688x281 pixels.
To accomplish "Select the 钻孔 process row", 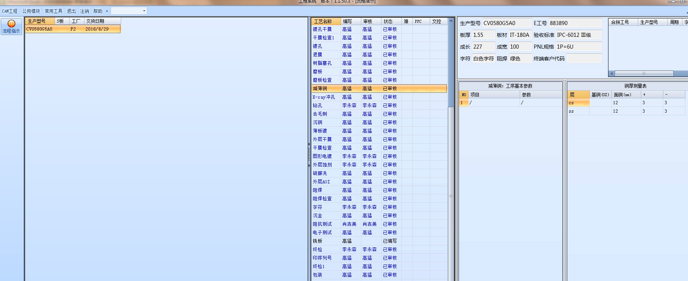I will [x=379, y=105].
